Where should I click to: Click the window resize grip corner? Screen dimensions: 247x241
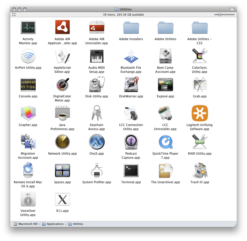(235, 225)
